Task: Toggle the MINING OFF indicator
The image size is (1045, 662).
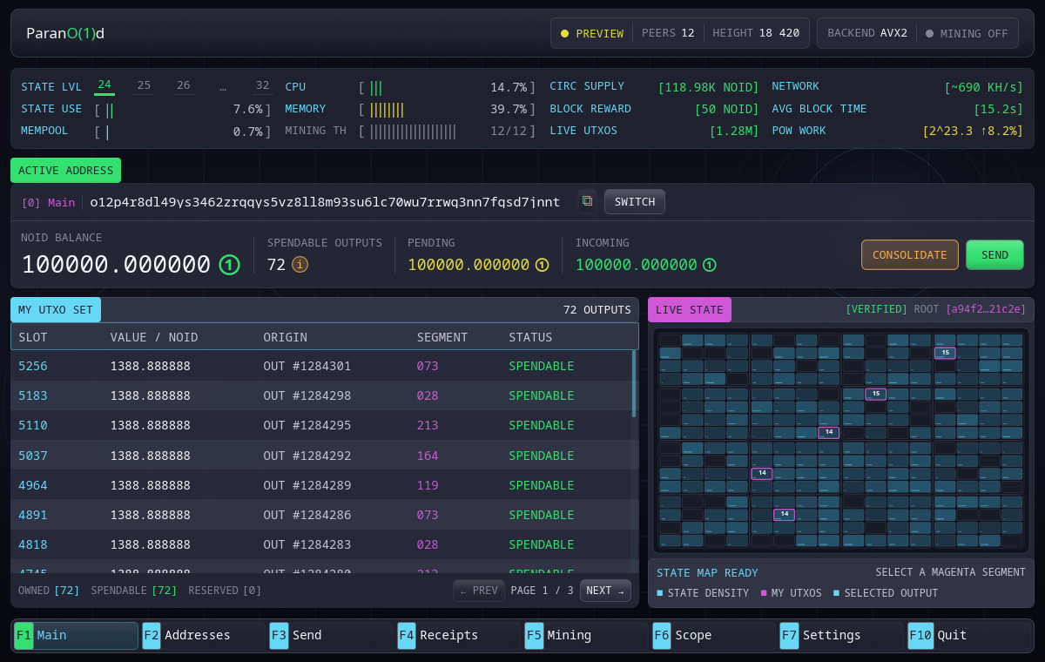Action: 967,33
